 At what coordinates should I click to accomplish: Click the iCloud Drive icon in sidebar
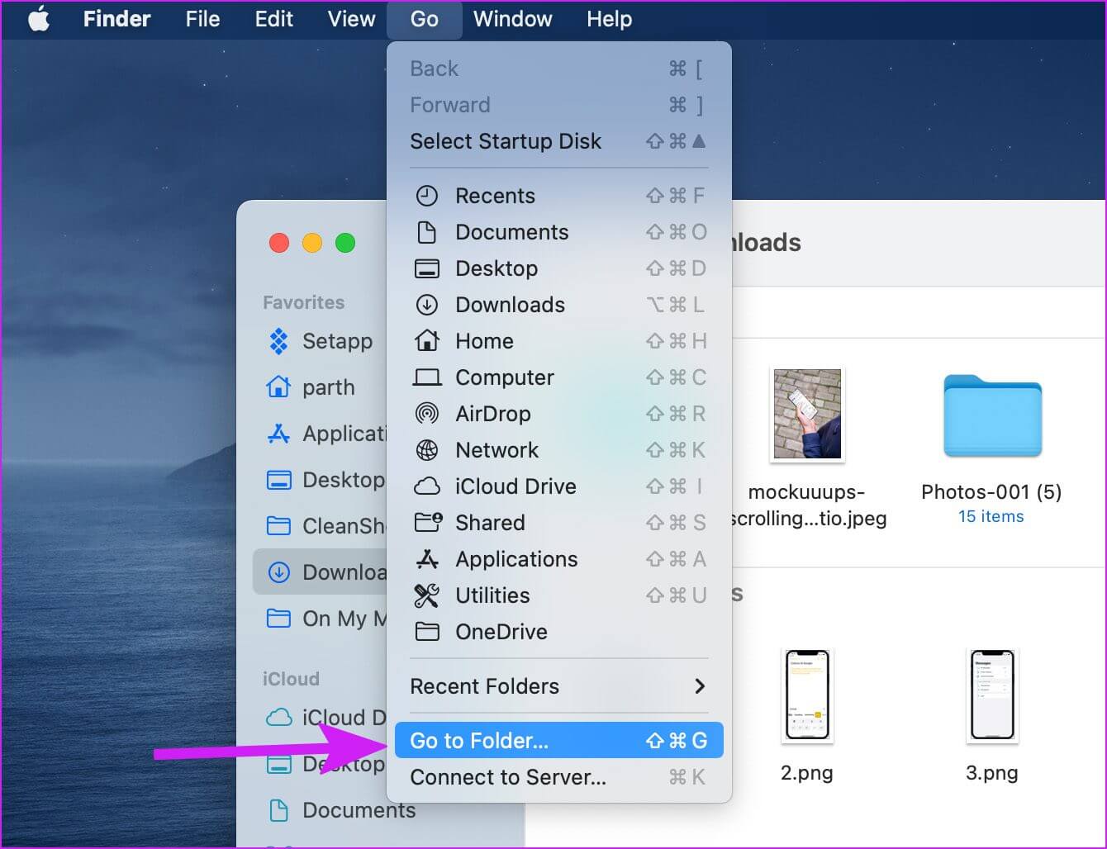coord(279,717)
